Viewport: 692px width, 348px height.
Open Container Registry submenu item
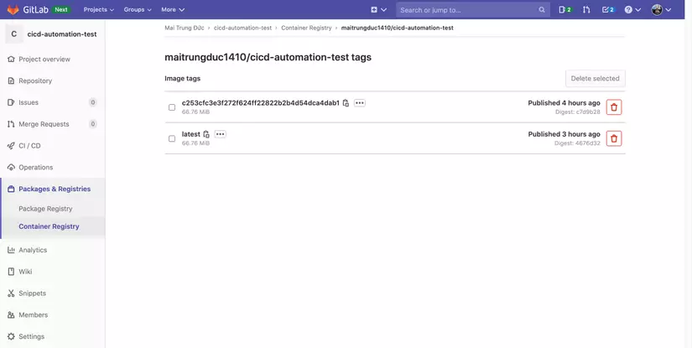coord(49,226)
